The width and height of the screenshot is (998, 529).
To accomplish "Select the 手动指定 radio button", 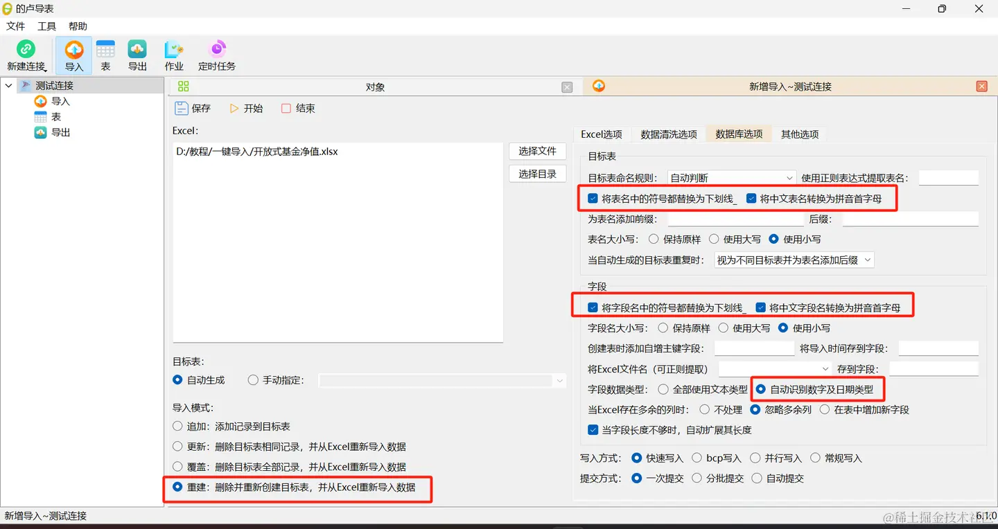I will [x=253, y=380].
